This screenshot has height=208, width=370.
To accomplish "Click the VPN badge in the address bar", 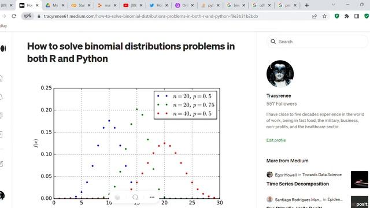I will [27, 16].
